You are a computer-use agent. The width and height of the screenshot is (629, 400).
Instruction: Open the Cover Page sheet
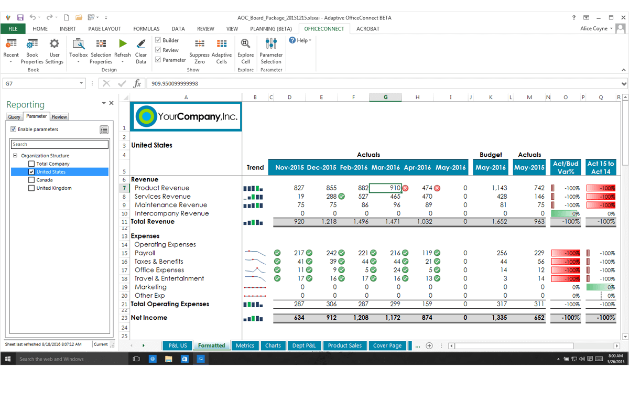(x=387, y=345)
